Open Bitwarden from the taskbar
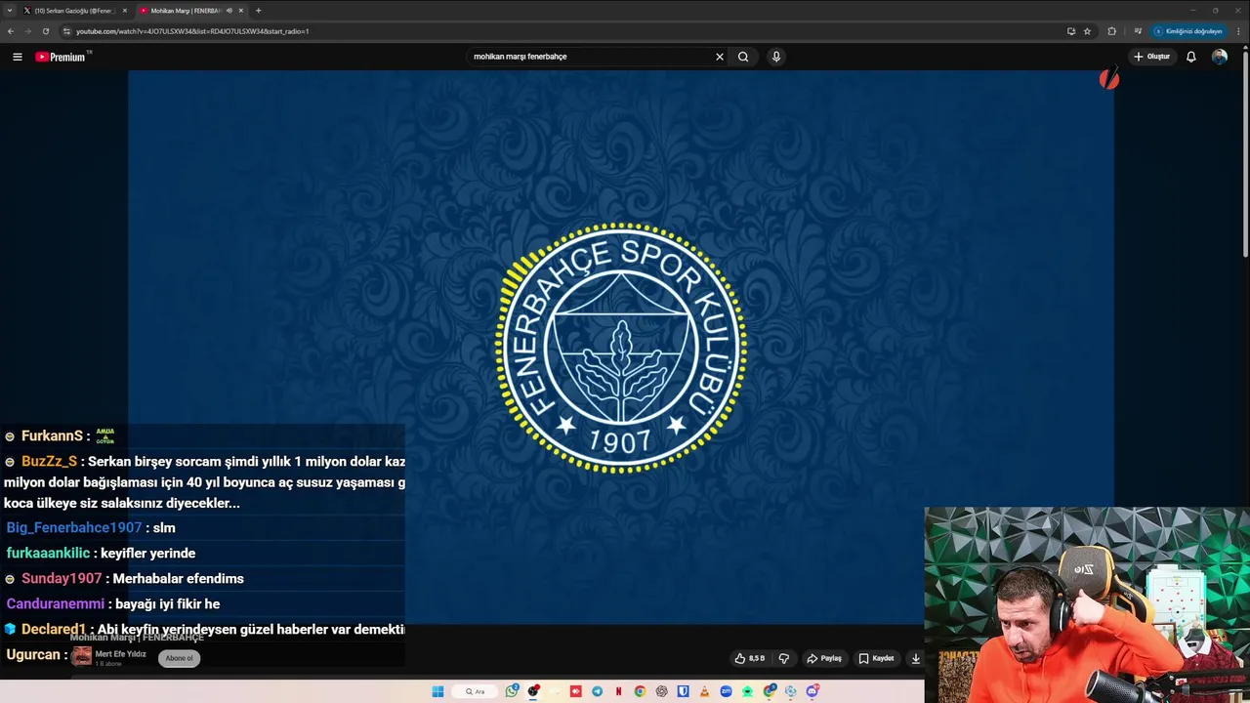 pyautogui.click(x=684, y=691)
